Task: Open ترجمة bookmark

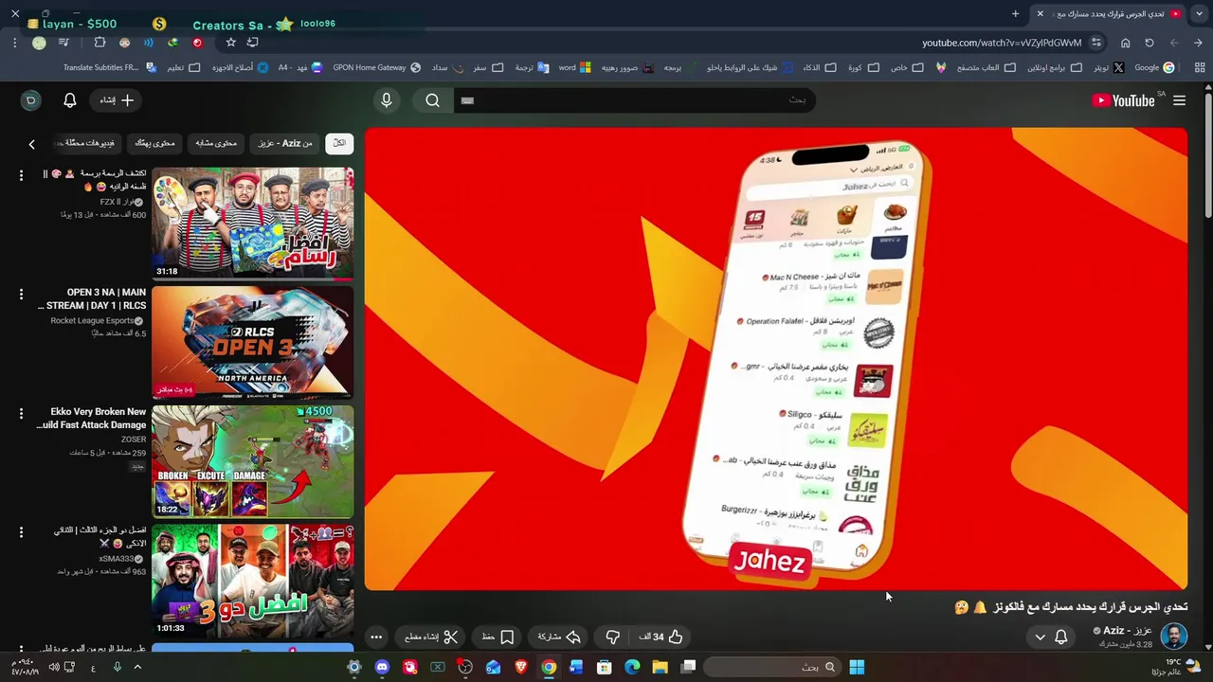Action: (532, 67)
